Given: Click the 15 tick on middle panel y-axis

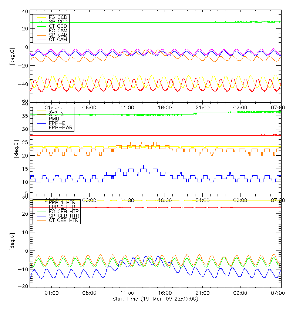Looking at the screenshot, I should 25,169.
